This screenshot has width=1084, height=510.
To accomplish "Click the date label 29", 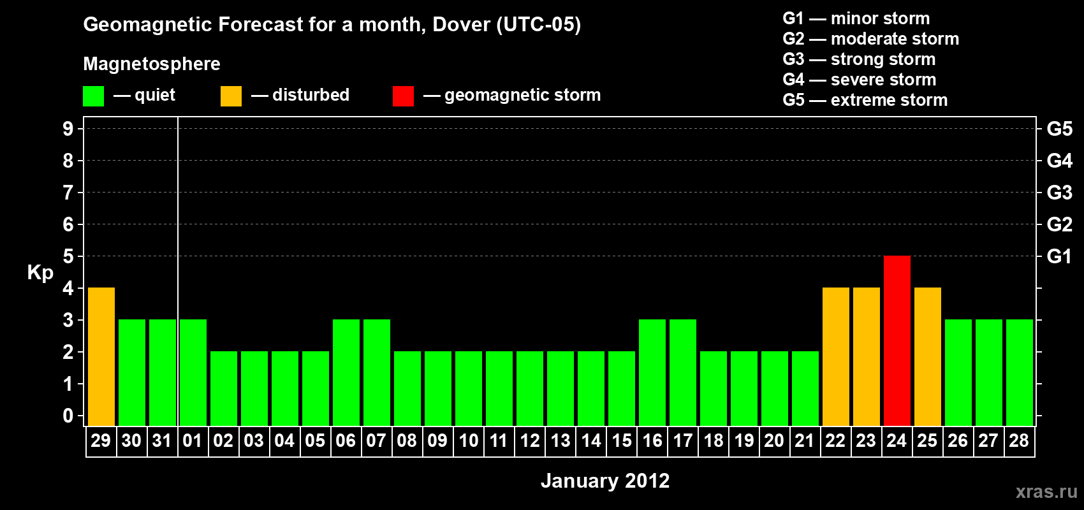I will coord(101,441).
